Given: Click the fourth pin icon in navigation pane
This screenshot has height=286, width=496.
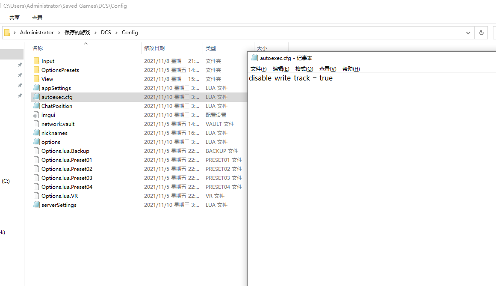Looking at the screenshot, I should 20,95.
